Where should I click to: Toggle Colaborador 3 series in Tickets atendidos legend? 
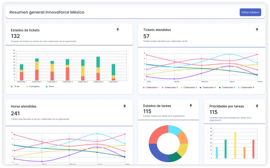point(189,87)
